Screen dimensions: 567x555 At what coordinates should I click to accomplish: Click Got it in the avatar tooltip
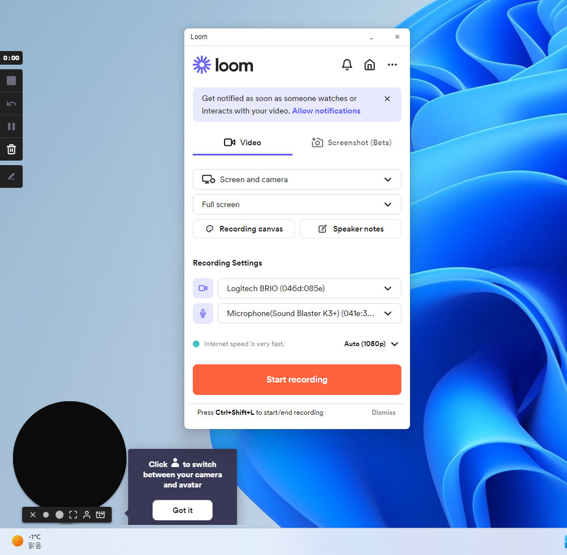pos(183,510)
